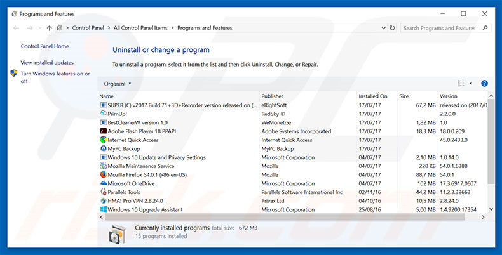The width and height of the screenshot is (502, 255).
Task: Click the Mozilla Maintenance Service icon
Action: coord(103,166)
